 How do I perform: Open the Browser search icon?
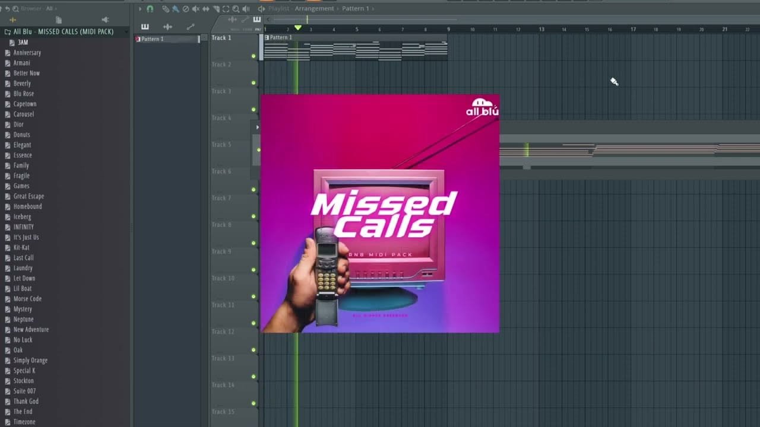[x=15, y=8]
